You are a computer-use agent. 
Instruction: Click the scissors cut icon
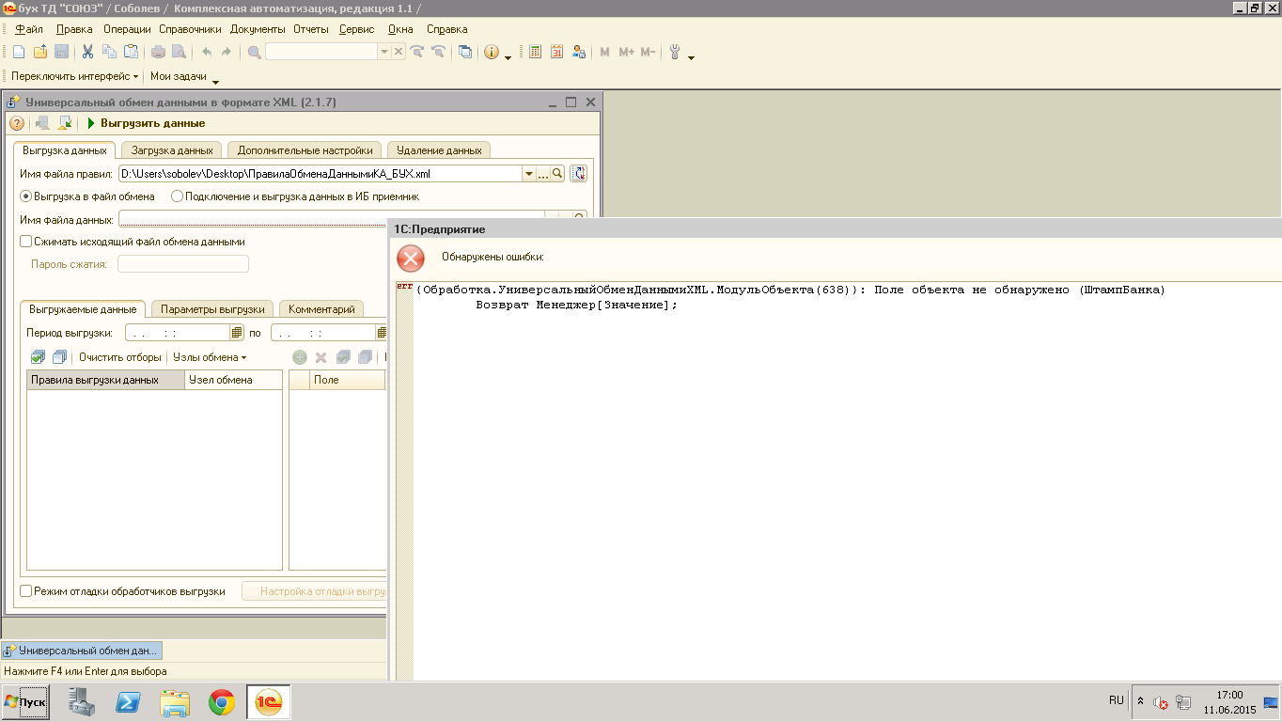(87, 53)
